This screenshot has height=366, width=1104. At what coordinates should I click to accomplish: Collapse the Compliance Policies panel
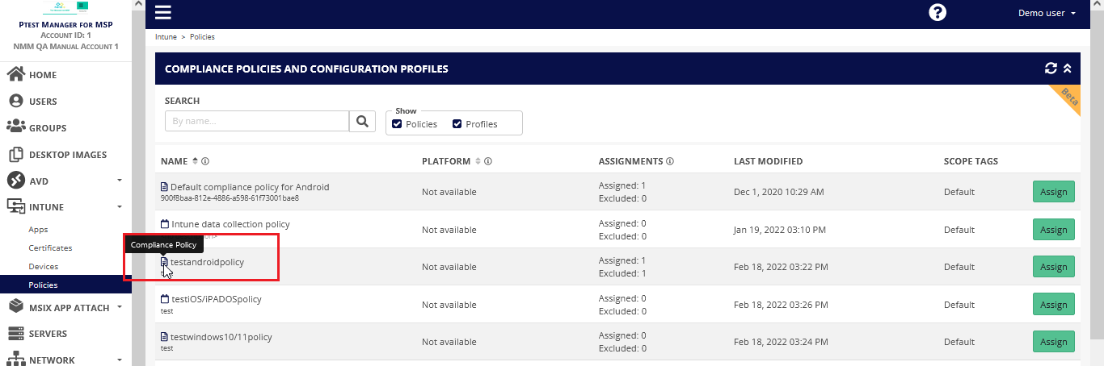(x=1067, y=69)
